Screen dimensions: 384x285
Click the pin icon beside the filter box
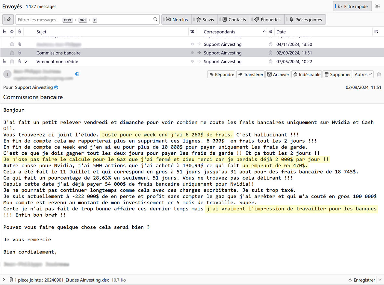pyautogui.click(x=9, y=19)
